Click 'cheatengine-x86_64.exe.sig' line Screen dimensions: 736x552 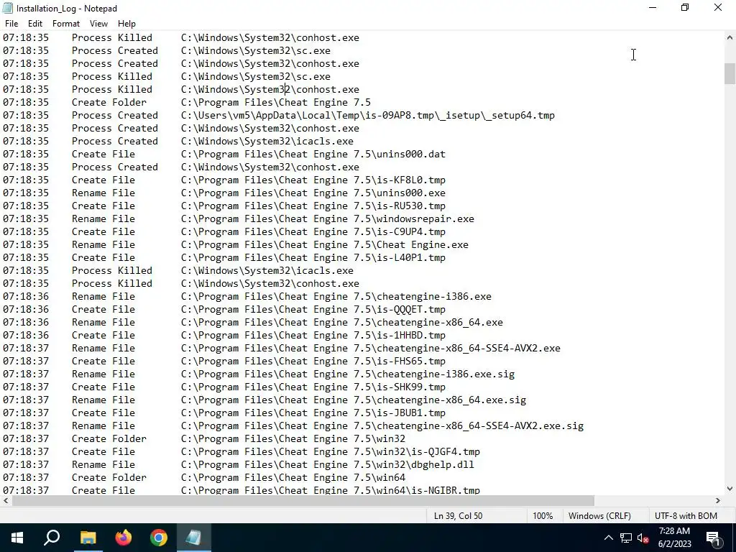point(264,400)
